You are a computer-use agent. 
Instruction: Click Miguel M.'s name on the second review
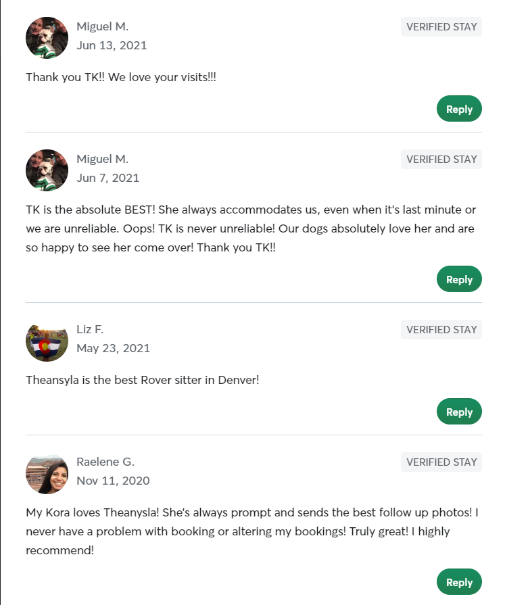[x=102, y=158]
